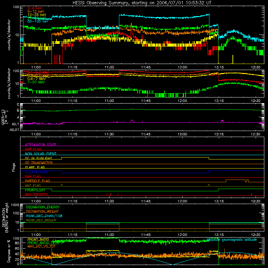Click counts/s/detector label of MeV panel
The width and height of the screenshot is (268, 268).
[x=9, y=83]
